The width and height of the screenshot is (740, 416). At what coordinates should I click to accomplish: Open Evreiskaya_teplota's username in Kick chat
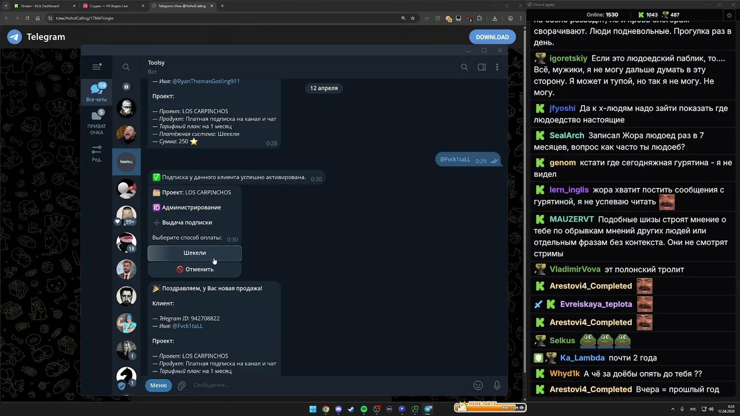596,304
